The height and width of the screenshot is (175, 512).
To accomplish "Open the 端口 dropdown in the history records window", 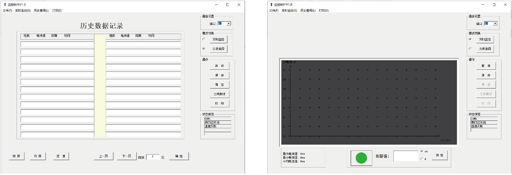I will click(x=229, y=24).
